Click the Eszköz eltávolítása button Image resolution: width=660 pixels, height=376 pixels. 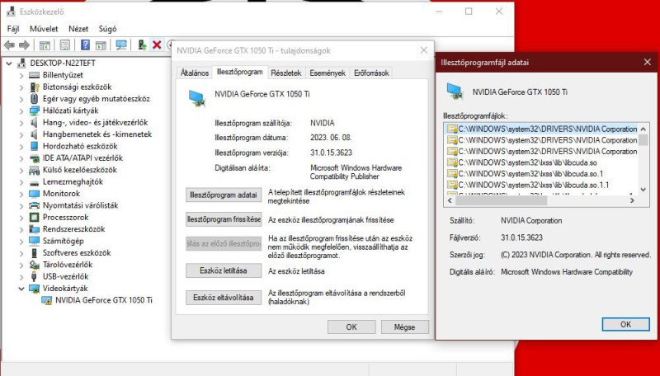224,298
